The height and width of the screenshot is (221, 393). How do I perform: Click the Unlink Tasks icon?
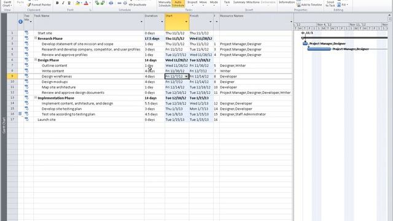[x=125, y=3]
